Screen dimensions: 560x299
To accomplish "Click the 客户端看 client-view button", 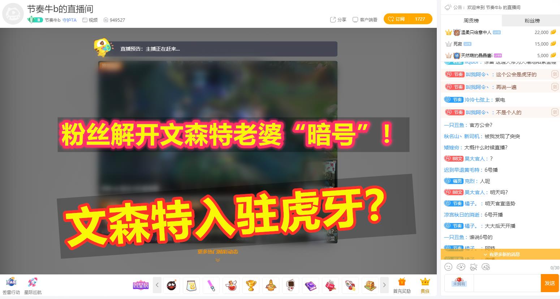I will pyautogui.click(x=365, y=20).
